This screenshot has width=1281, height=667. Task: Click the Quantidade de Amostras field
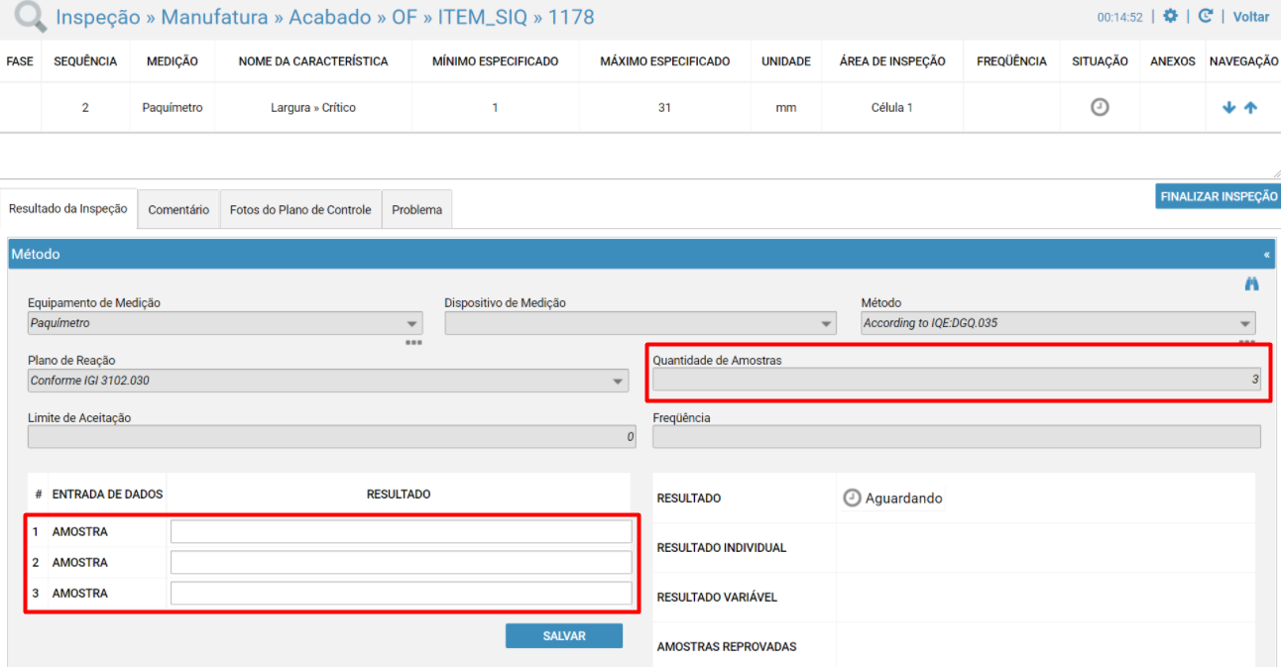(x=957, y=380)
